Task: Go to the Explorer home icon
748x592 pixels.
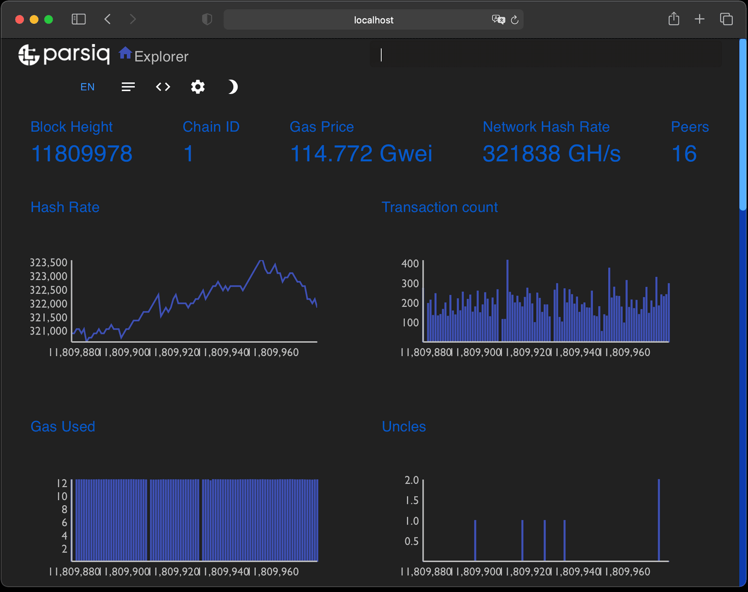Action: click(125, 53)
